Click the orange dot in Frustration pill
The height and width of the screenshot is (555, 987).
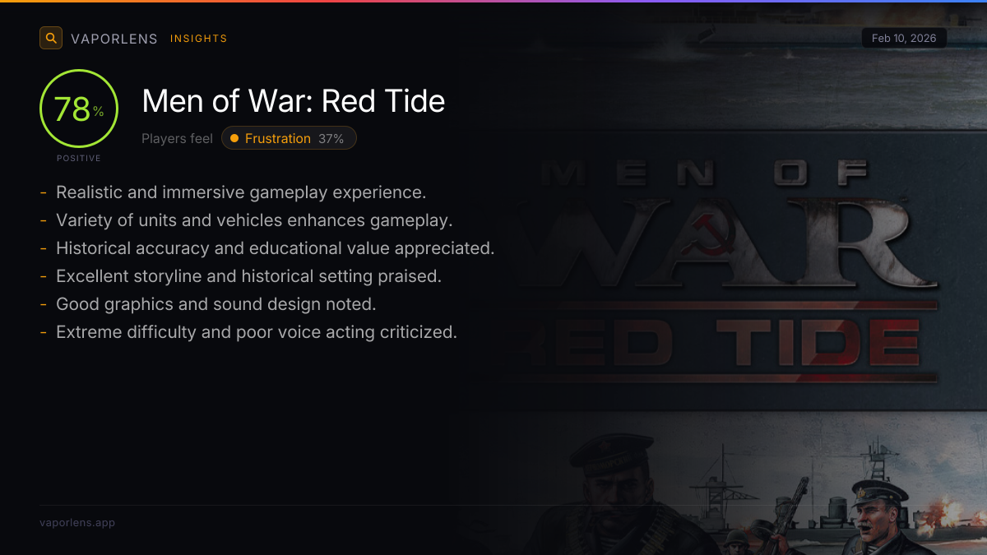click(234, 138)
